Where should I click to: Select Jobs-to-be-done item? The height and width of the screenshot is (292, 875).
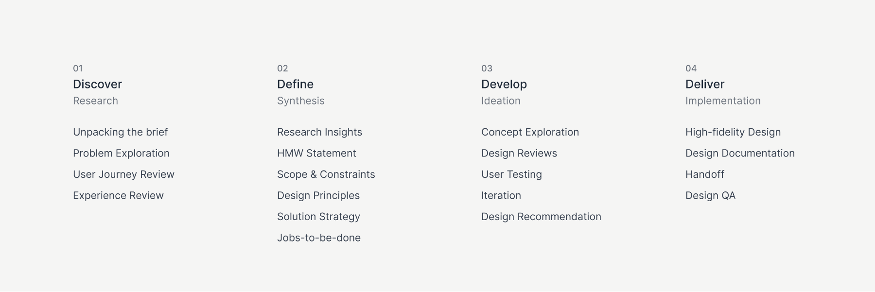click(319, 238)
